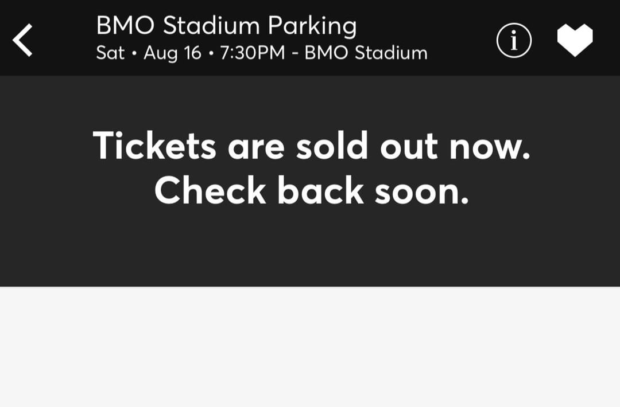Image resolution: width=620 pixels, height=407 pixels.
Task: Click the words "sold out" in the banner
Action: 367,146
